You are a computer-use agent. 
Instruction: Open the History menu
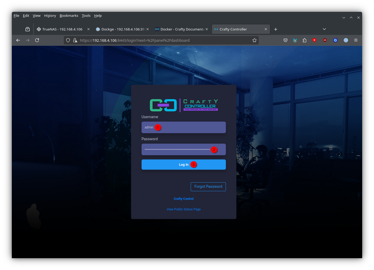[x=50, y=16]
